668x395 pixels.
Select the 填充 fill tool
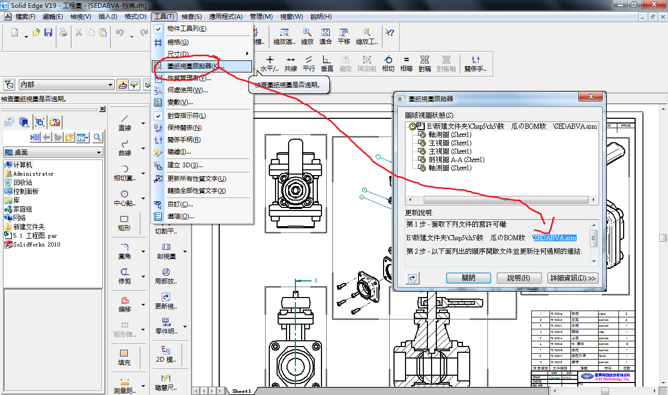pos(124,357)
